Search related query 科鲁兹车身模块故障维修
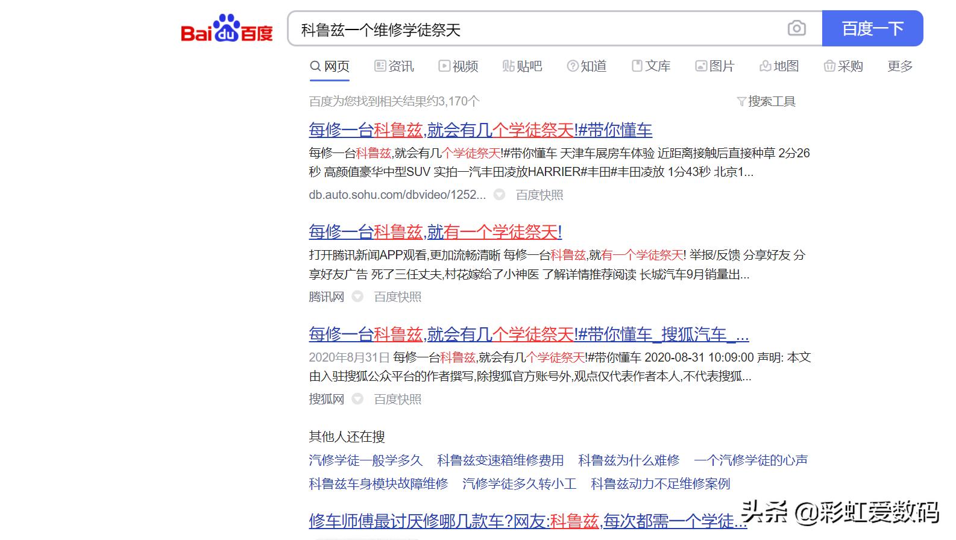 click(379, 484)
